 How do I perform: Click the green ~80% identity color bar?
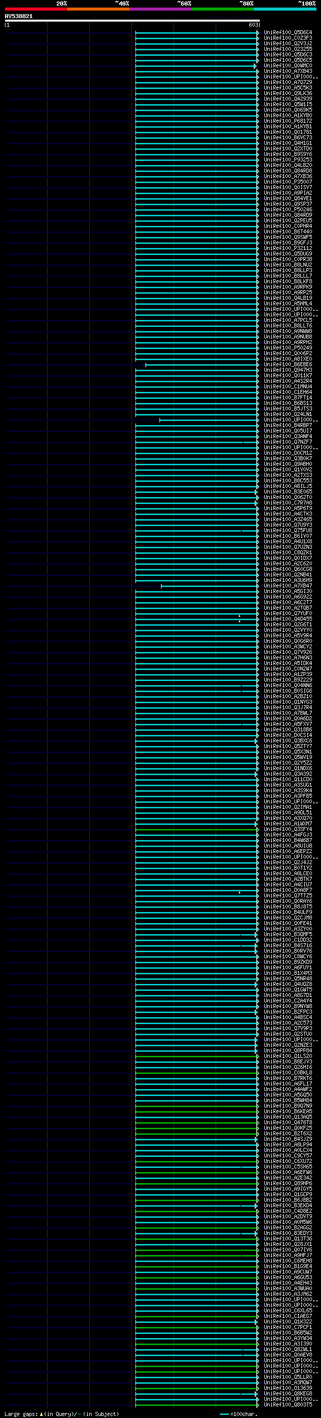[x=223, y=10]
